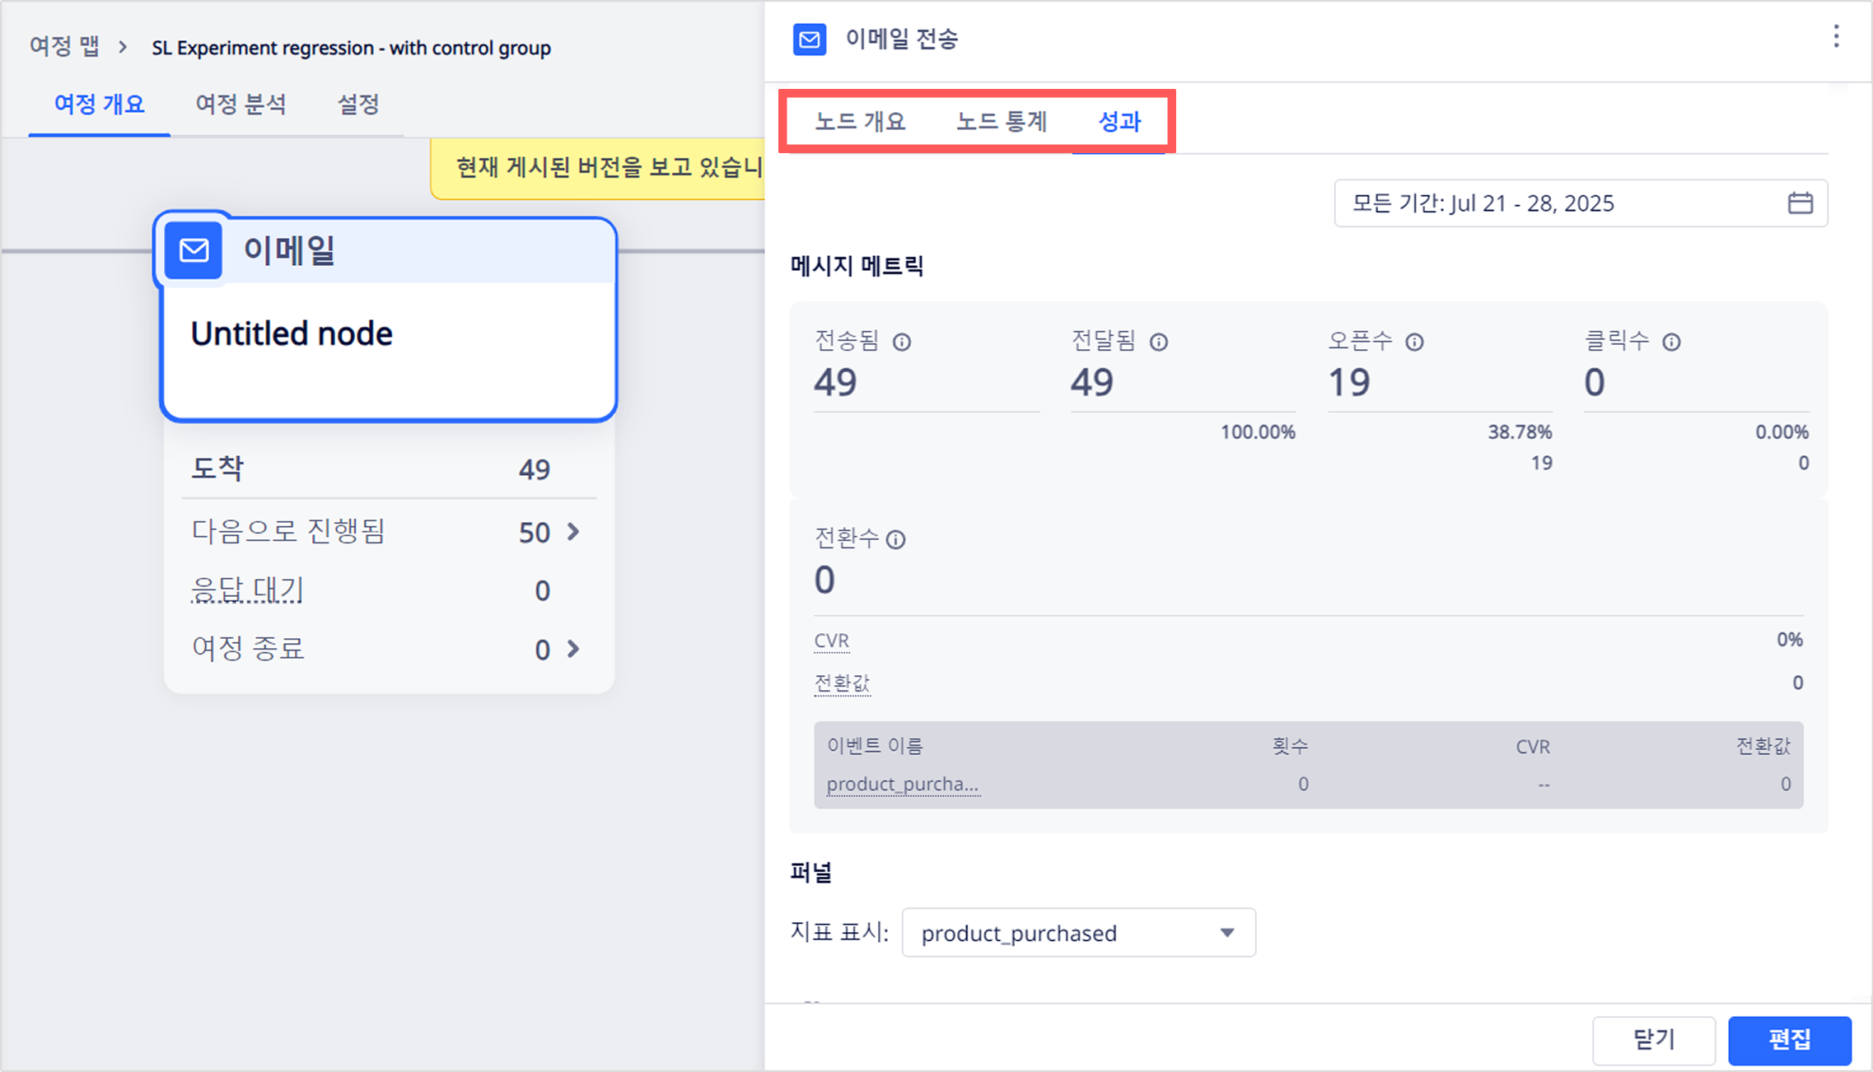This screenshot has height=1072, width=1873.
Task: Switch to the 노드 개요 tab
Action: pyautogui.click(x=860, y=122)
